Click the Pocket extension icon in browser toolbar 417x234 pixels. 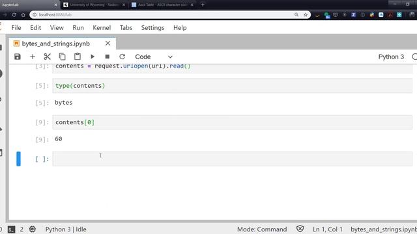336,15
